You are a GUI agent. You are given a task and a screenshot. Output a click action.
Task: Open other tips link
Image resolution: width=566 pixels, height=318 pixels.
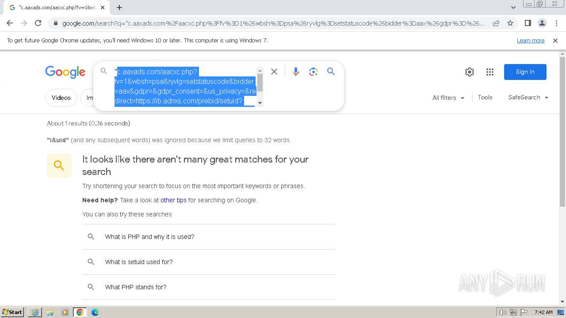173,200
